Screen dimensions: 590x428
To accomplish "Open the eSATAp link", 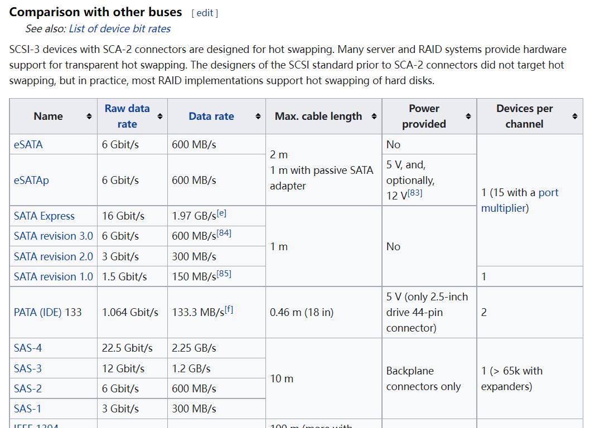I will click(31, 180).
